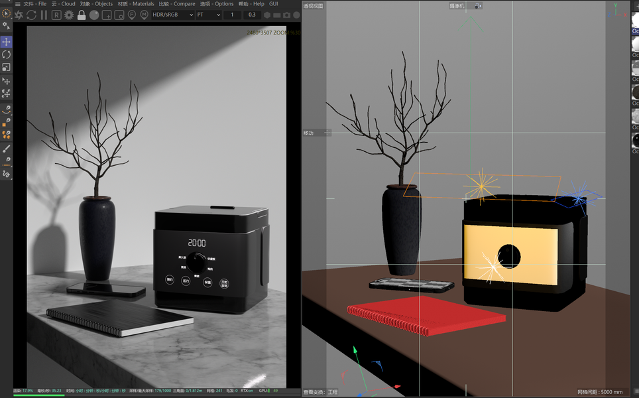Image resolution: width=639 pixels, height=398 pixels.
Task: Click the 移动 move label in viewport
Action: coord(308,133)
